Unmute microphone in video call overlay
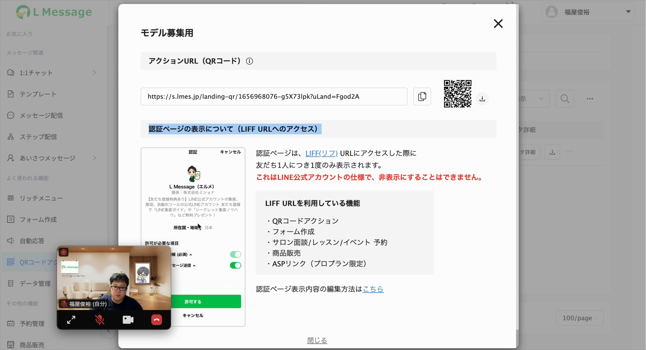The width and height of the screenshot is (646, 350). (100, 320)
